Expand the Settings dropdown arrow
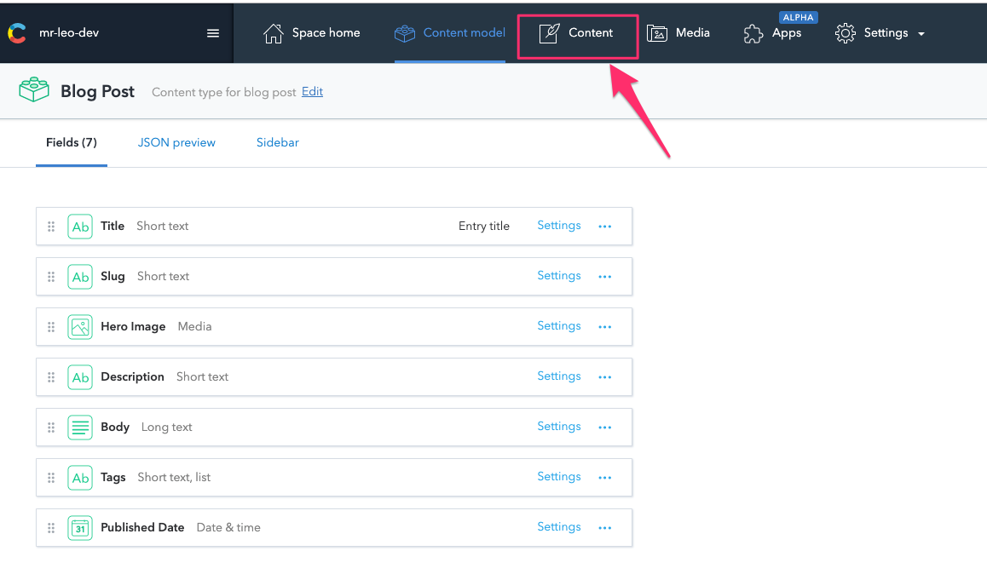 921,33
